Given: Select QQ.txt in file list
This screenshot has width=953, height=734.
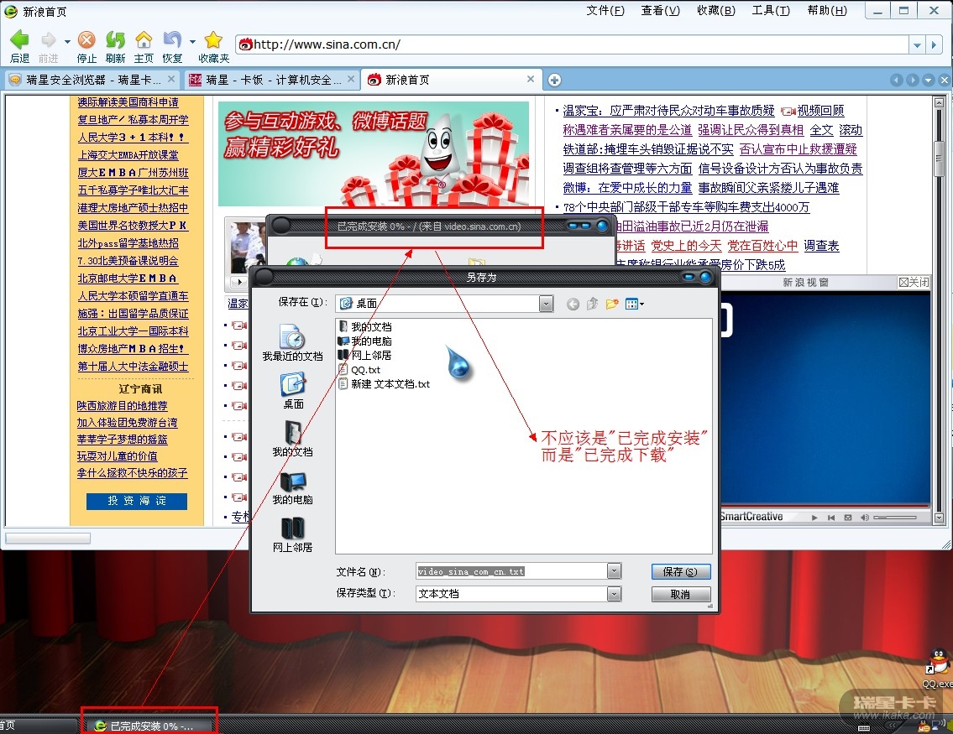Looking at the screenshot, I should click(359, 370).
